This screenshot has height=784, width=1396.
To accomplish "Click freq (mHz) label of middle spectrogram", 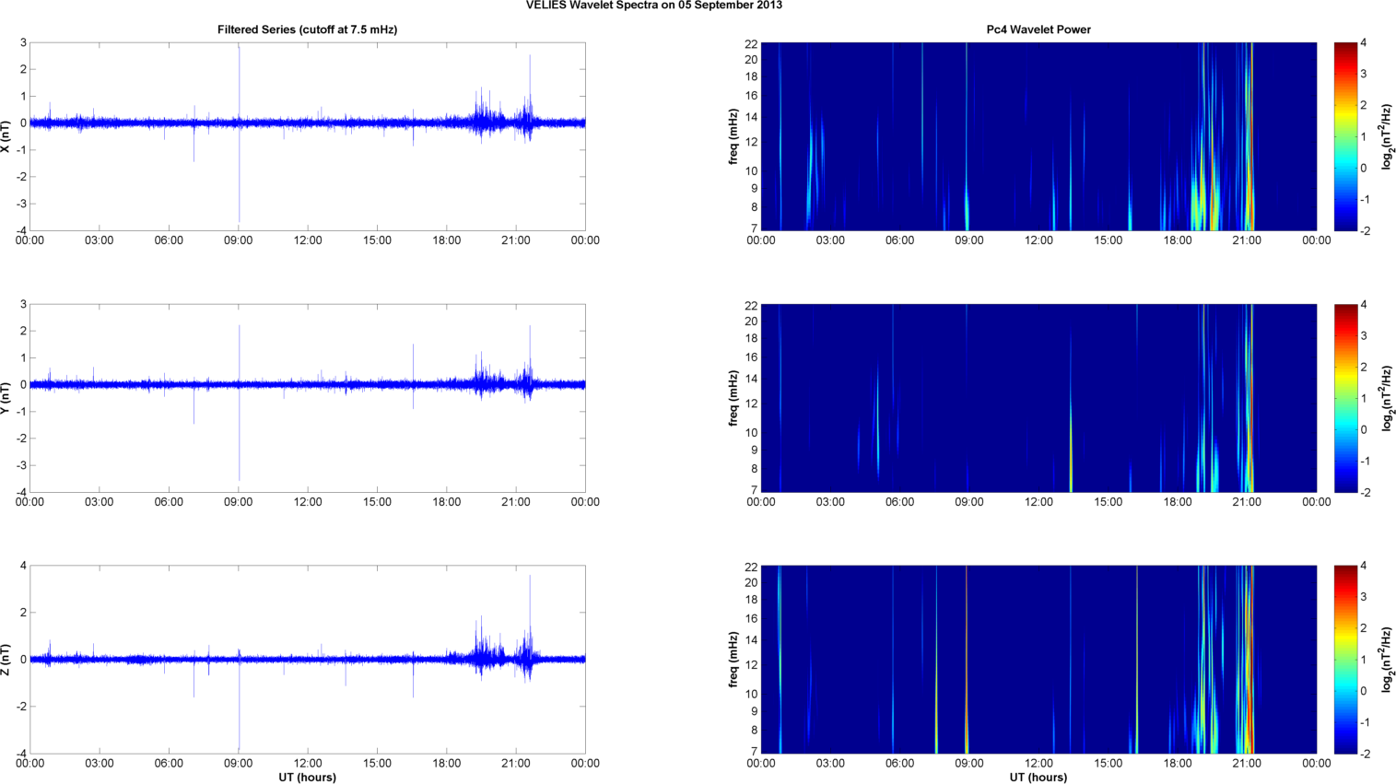I will click(733, 398).
